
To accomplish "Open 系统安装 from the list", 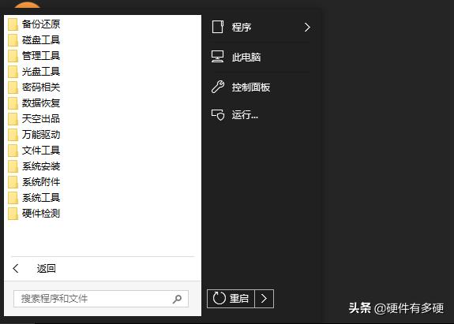I will [x=41, y=166].
